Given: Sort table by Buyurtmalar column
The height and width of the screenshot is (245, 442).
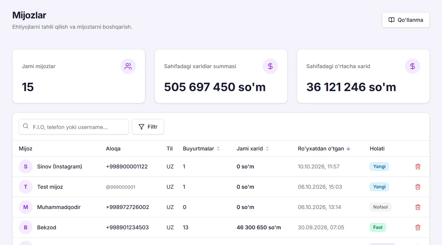Looking at the screenshot, I should tap(201, 149).
